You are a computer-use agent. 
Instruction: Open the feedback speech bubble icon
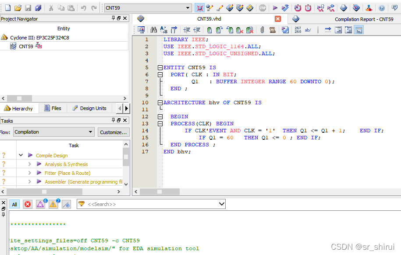coord(394,8)
